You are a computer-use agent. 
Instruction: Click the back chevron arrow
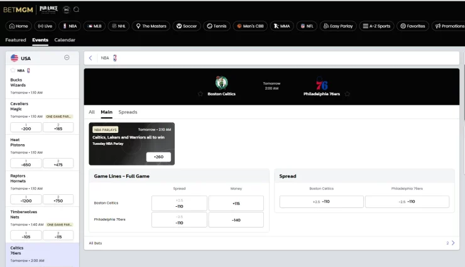[x=90, y=58]
